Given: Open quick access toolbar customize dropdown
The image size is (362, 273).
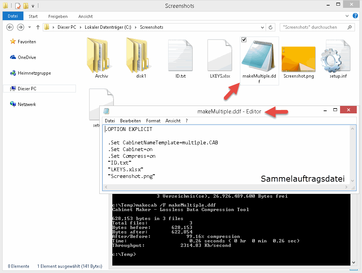Looking at the screenshot, I should [x=33, y=6].
